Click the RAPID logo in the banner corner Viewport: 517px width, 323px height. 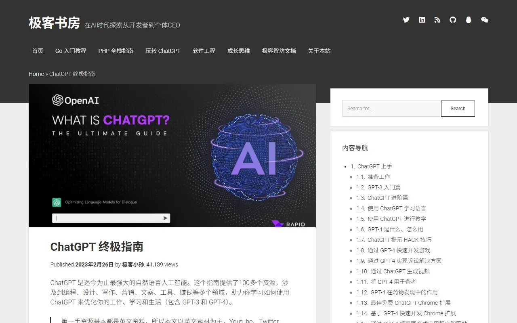(288, 224)
